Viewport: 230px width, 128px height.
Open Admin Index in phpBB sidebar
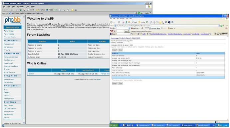(9, 31)
